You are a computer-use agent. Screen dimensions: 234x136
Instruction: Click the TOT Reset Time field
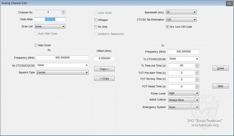pyautogui.click(x=182, y=87)
